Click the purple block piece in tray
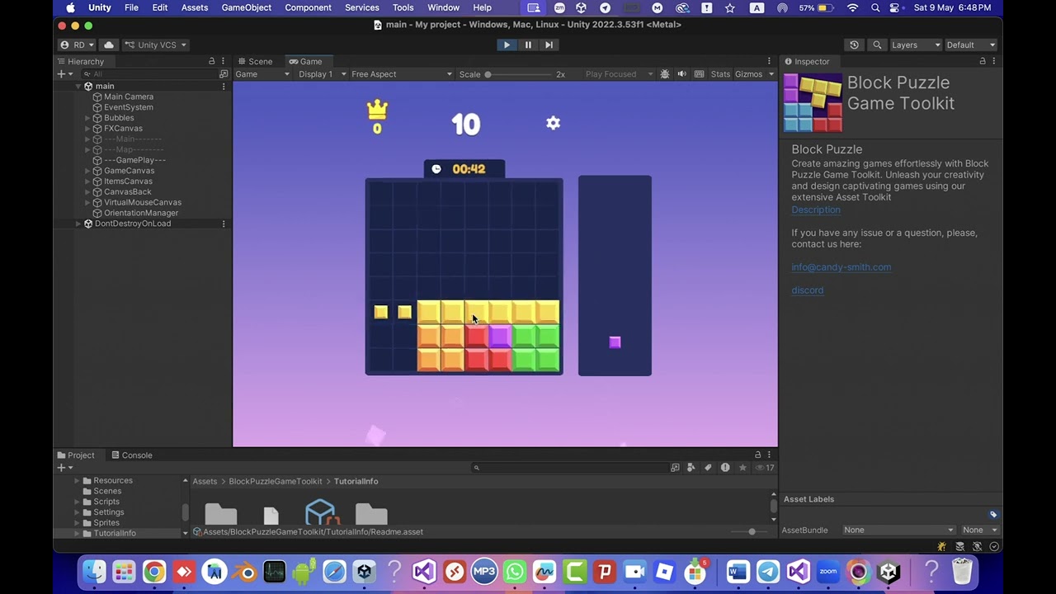This screenshot has height=594, width=1056. pyautogui.click(x=615, y=342)
